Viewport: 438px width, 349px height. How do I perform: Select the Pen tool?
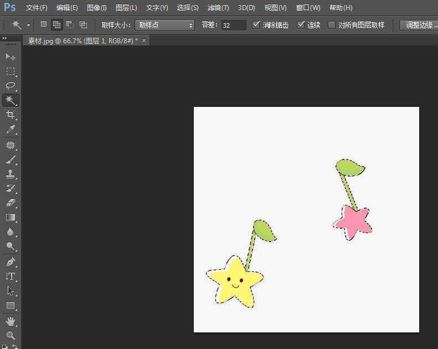click(11, 261)
